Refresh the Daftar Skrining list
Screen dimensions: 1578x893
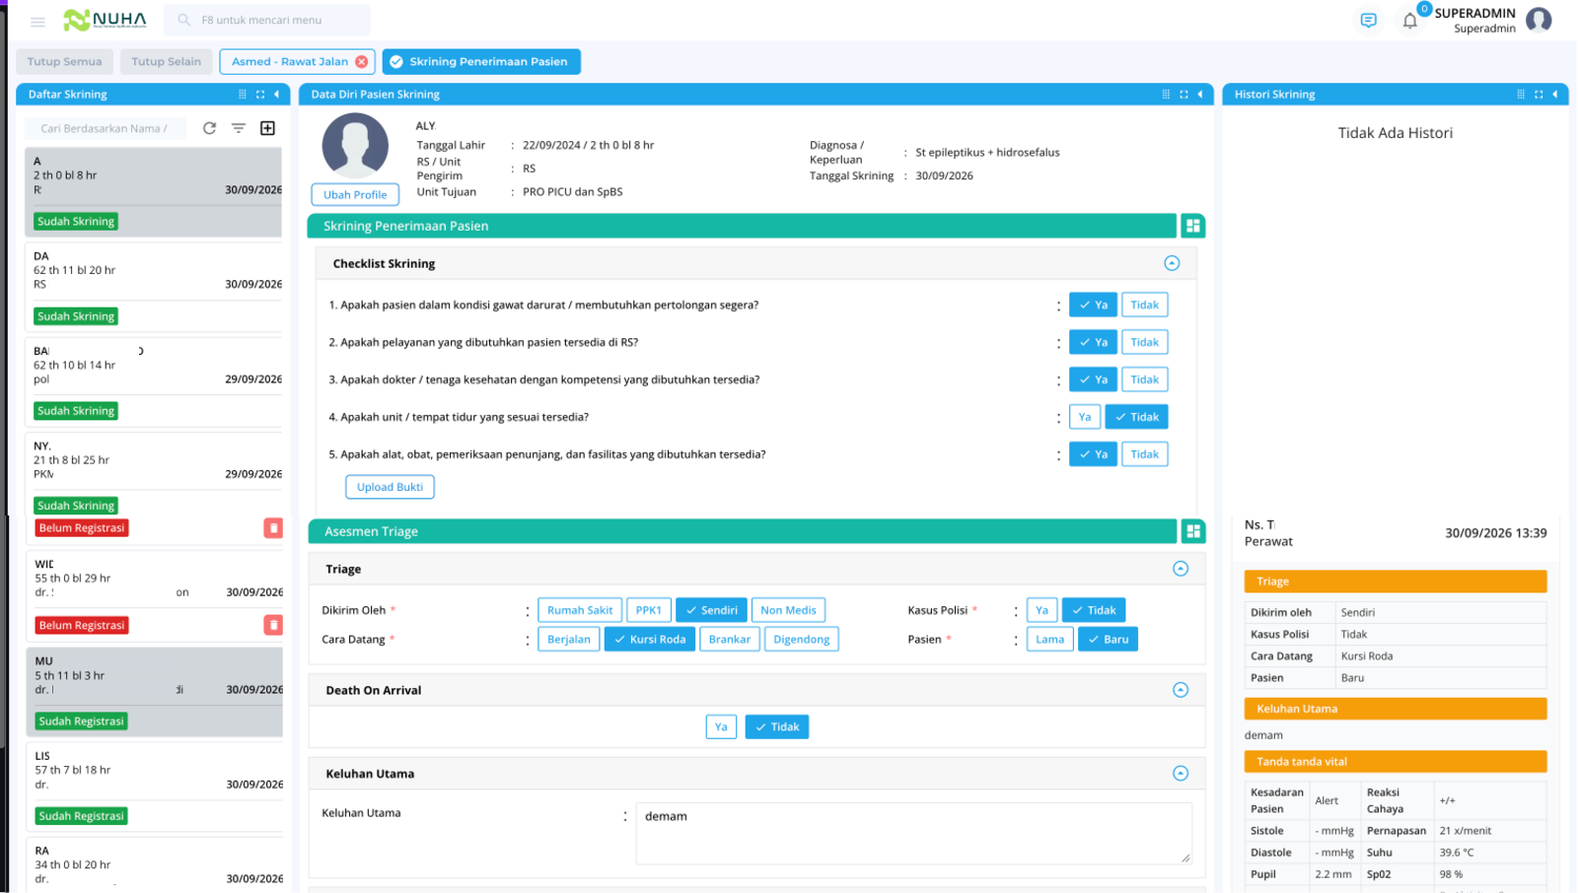209,128
